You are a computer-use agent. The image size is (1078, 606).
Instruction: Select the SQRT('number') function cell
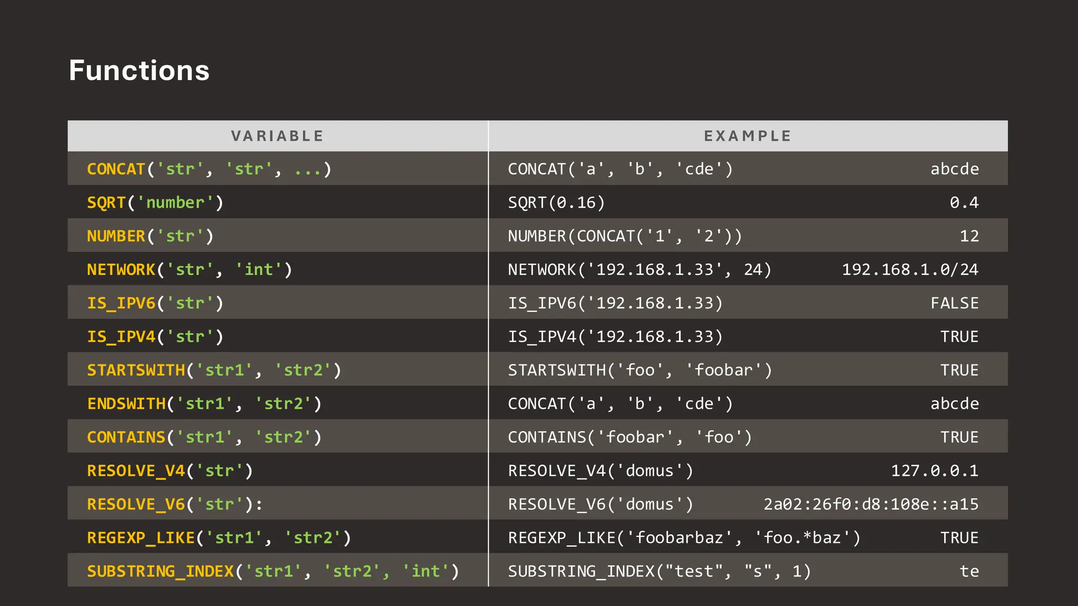pos(155,203)
